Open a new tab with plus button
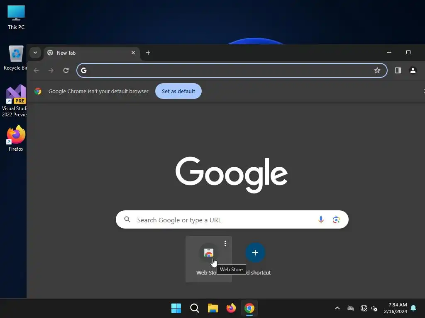The width and height of the screenshot is (425, 318). coord(148,53)
